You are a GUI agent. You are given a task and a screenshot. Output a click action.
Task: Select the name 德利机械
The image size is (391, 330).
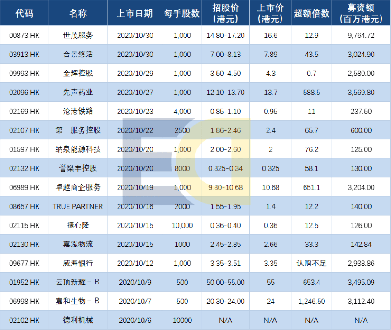pos(78,321)
